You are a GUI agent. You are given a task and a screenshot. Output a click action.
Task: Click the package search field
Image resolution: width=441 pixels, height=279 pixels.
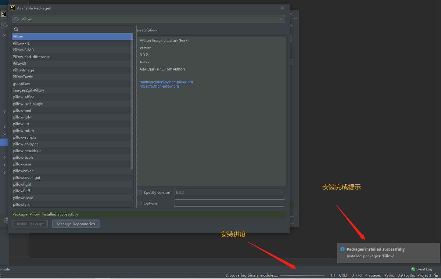pos(149,19)
